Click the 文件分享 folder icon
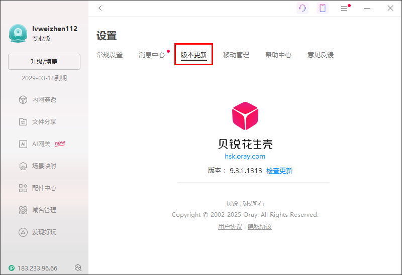 23,122
